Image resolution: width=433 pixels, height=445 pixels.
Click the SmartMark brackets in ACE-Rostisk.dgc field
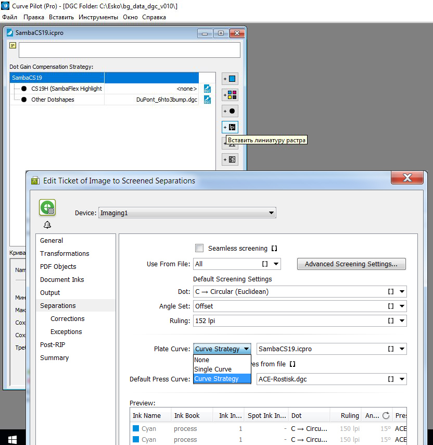coord(391,379)
